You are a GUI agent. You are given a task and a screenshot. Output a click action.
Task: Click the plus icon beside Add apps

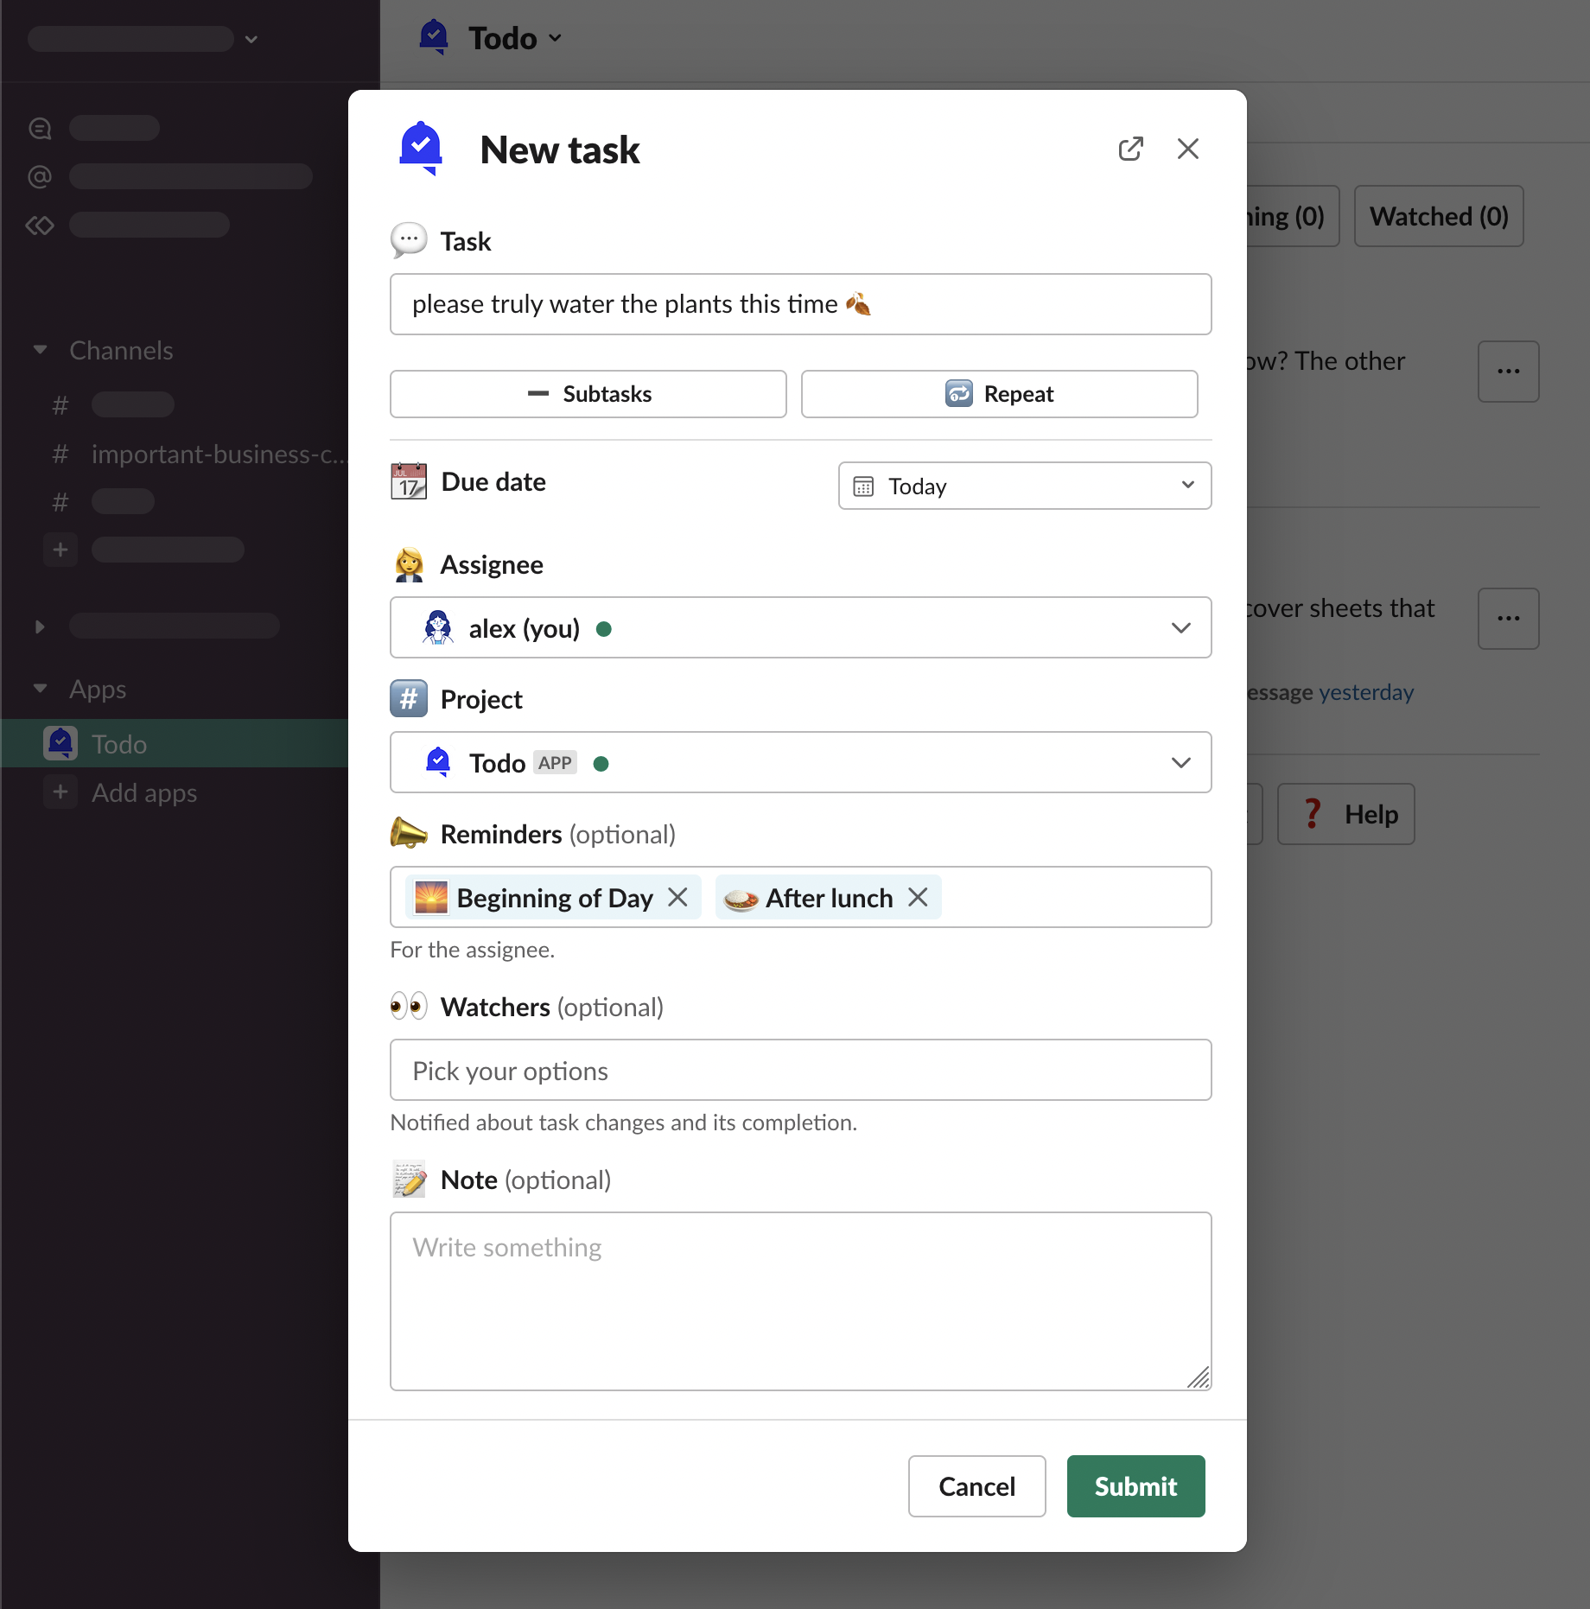click(x=60, y=792)
